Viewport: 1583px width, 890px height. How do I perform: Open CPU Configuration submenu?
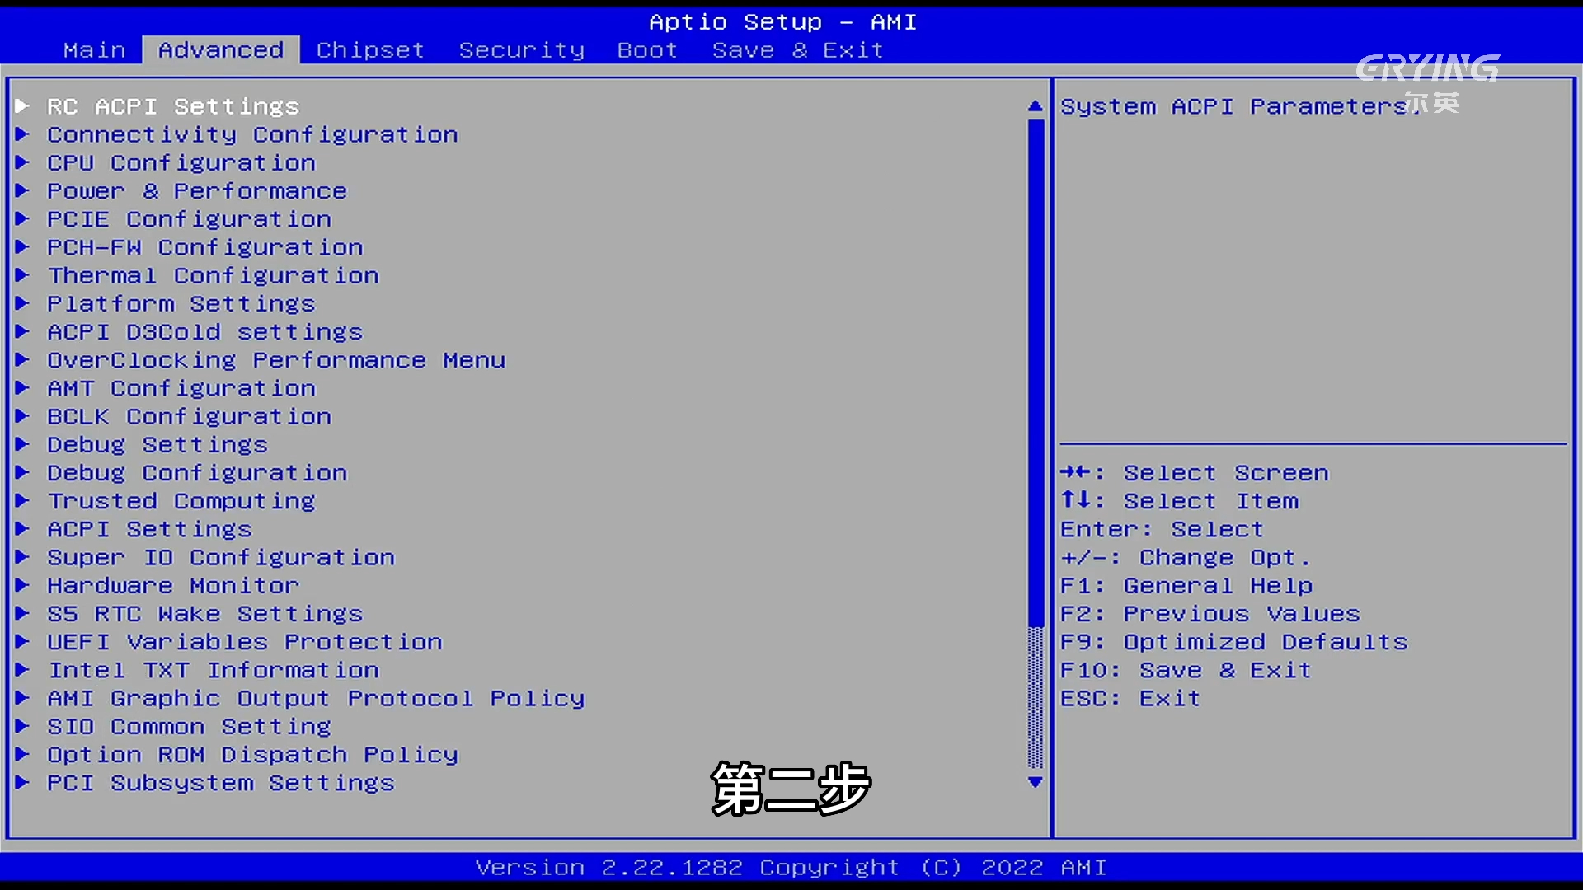point(181,162)
